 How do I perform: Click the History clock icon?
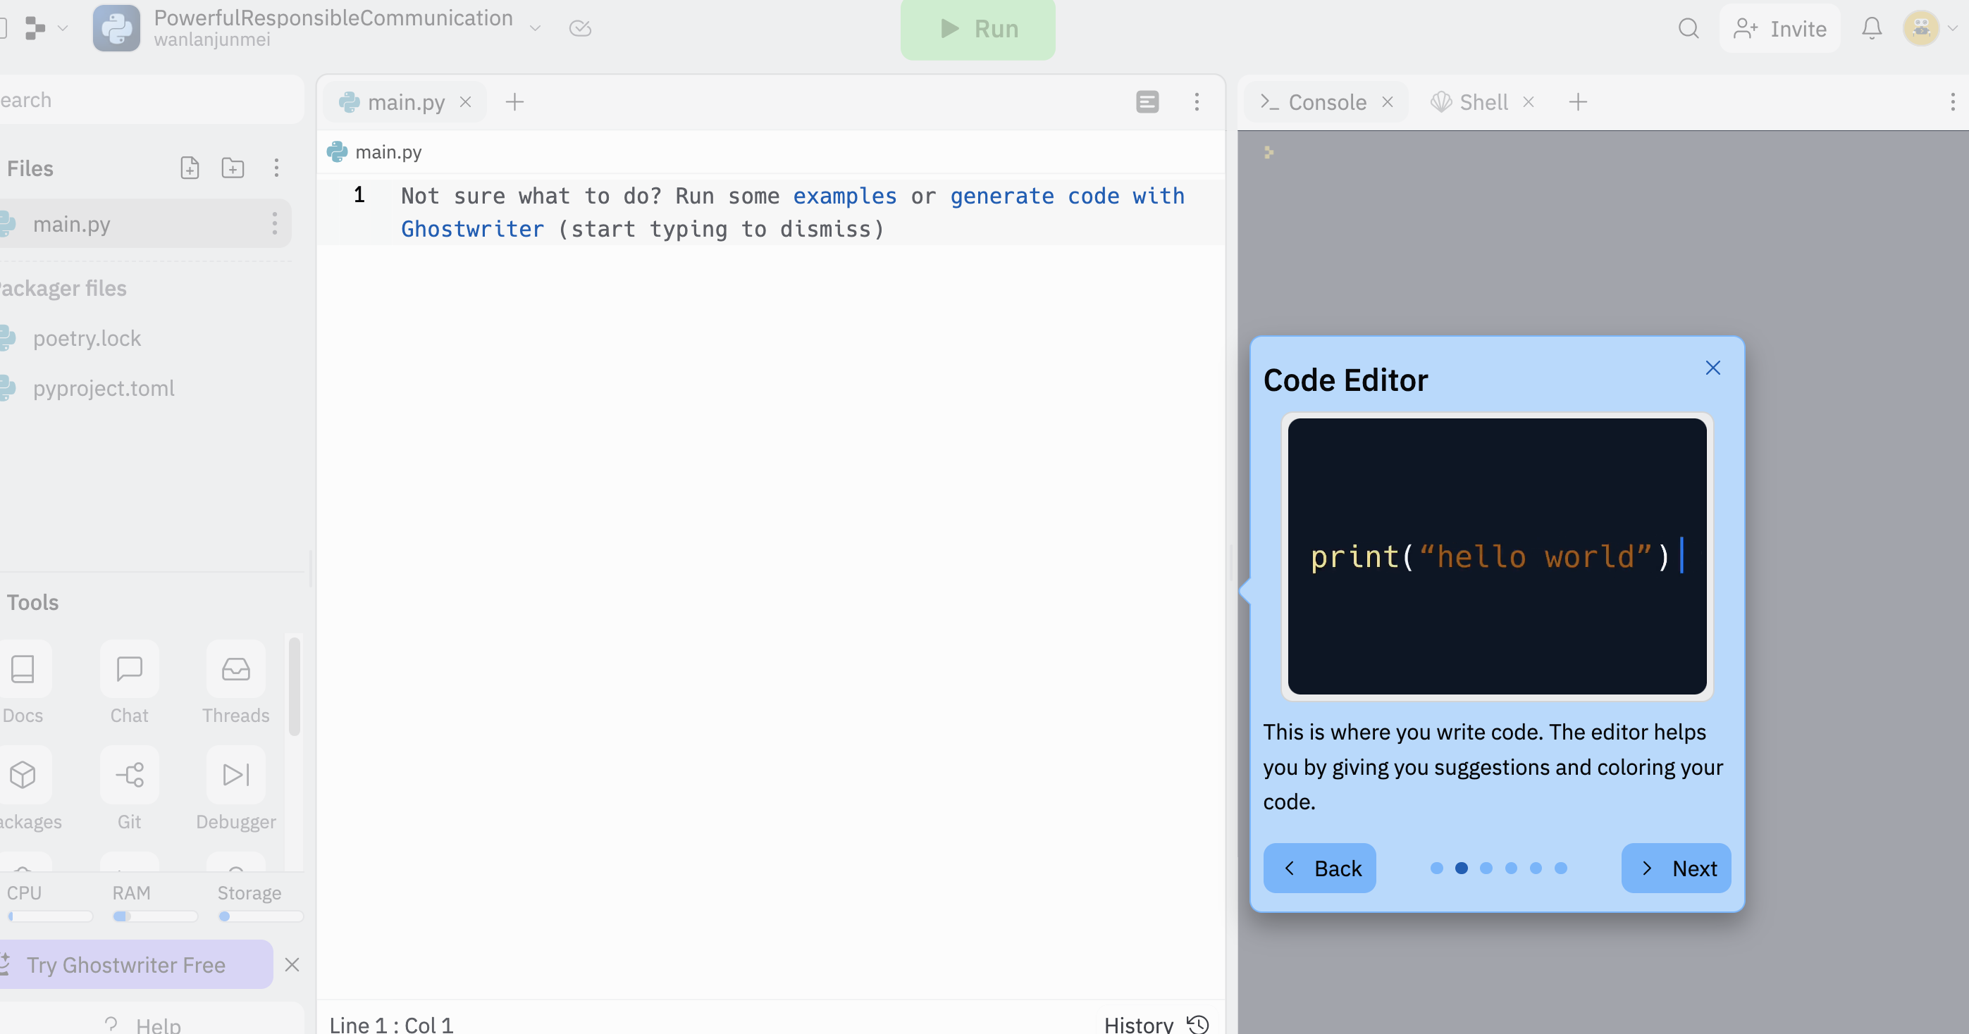(1198, 1024)
